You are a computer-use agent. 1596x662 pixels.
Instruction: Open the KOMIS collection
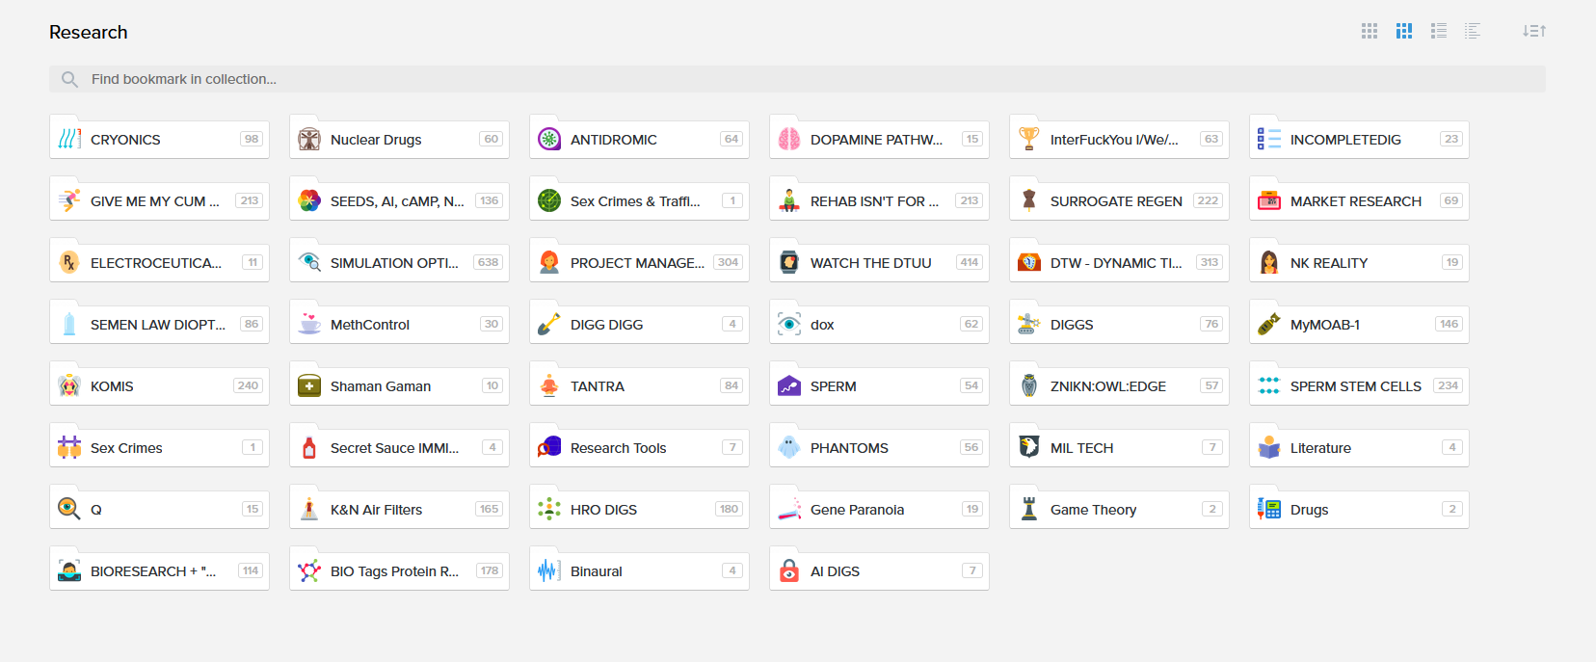click(159, 386)
